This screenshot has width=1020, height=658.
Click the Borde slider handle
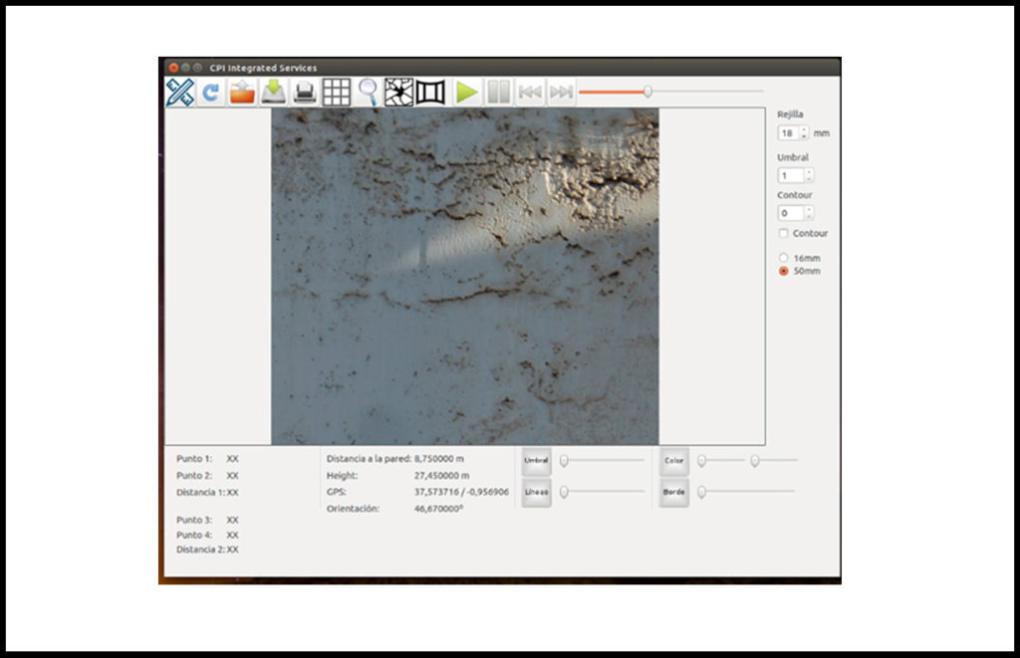702,492
